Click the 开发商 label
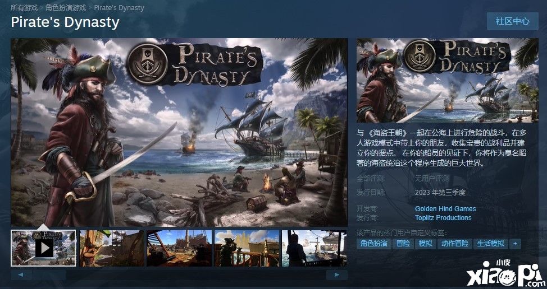 [x=367, y=209]
